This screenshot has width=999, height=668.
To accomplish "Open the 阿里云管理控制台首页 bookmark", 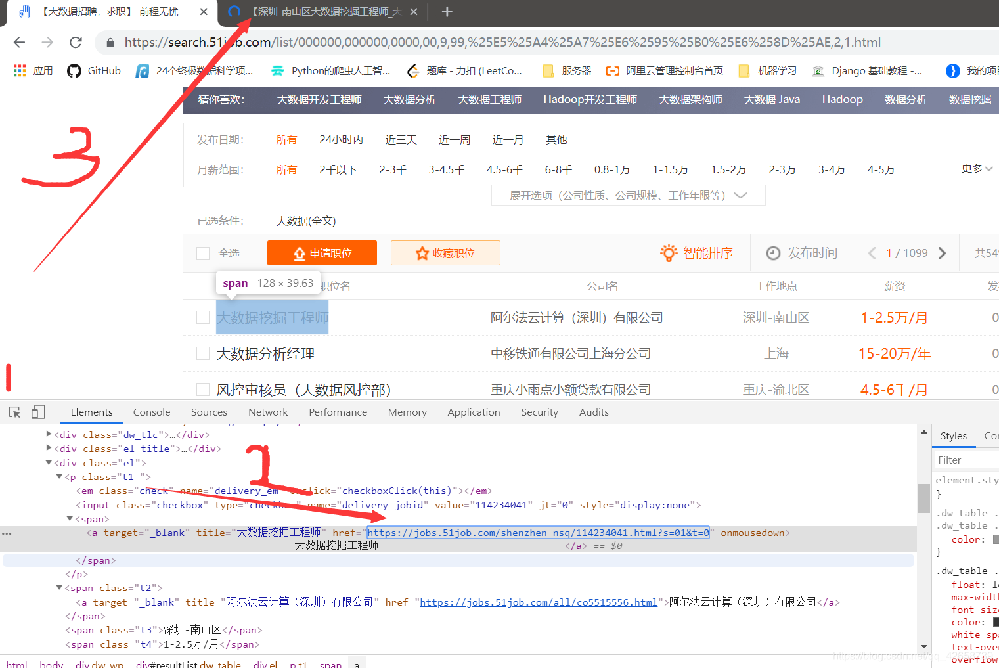I will point(665,70).
